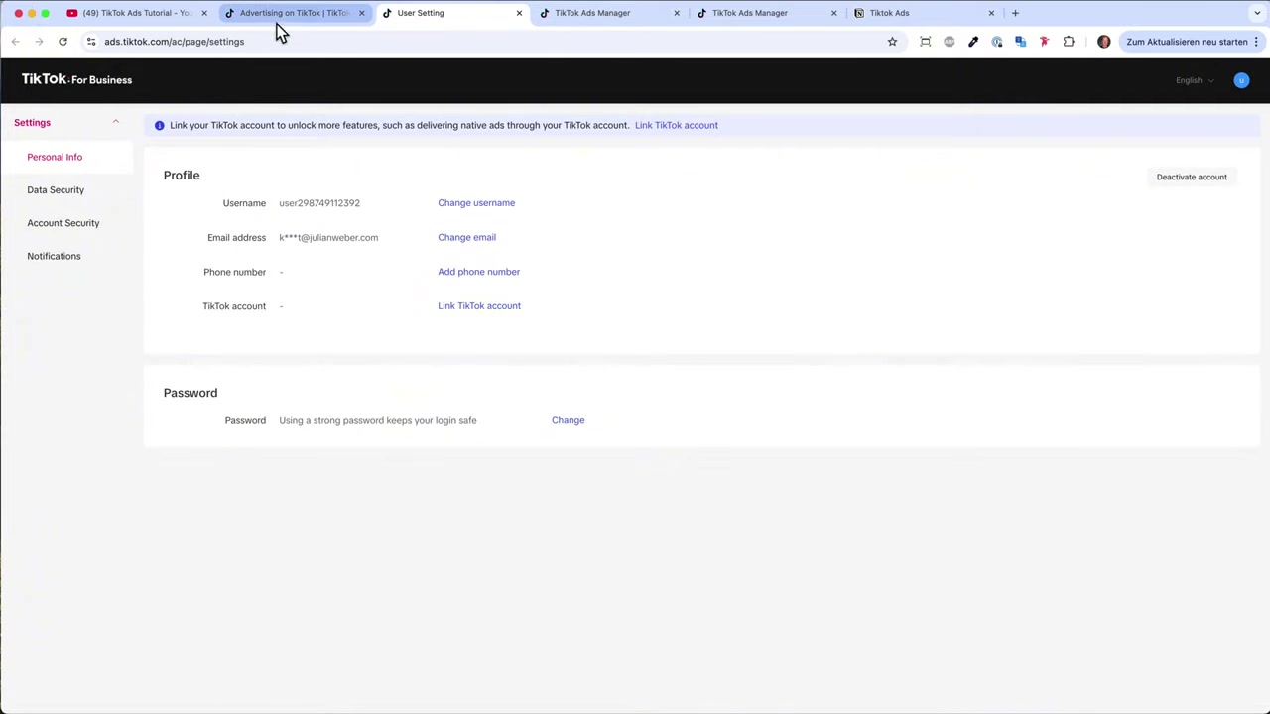Click username value user298749112392
The height and width of the screenshot is (714, 1270).
point(319,203)
